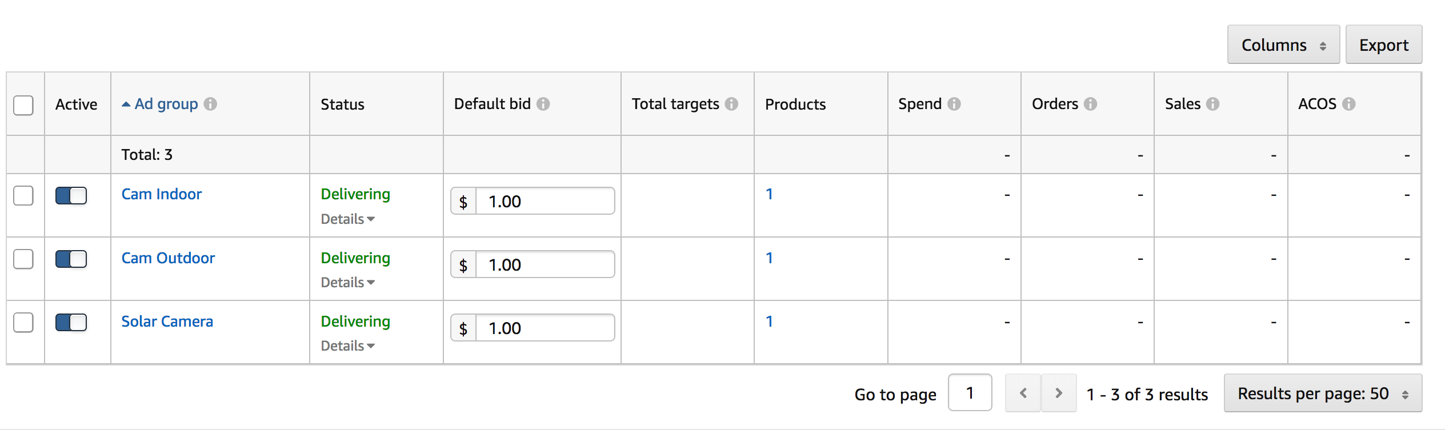Open the Cam Outdoor ad group
Screen dimensions: 1445x434
click(x=168, y=258)
